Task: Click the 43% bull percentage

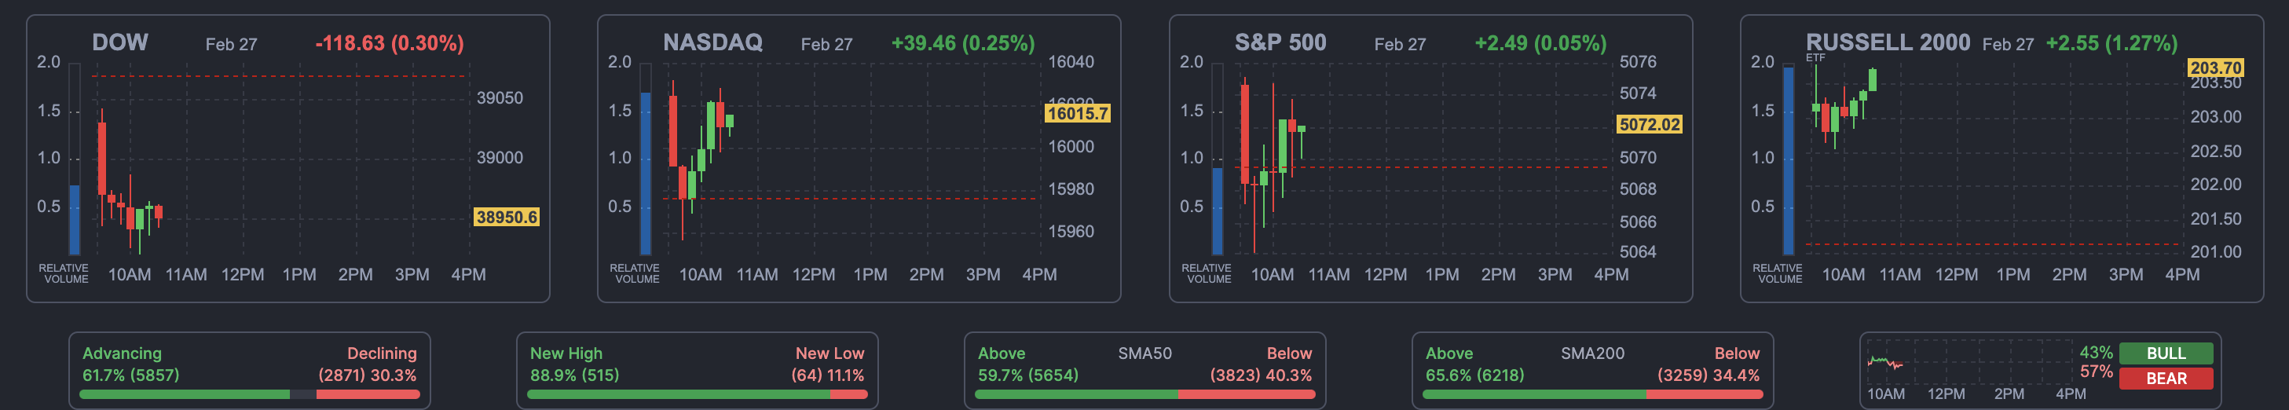Action: 2097,353
